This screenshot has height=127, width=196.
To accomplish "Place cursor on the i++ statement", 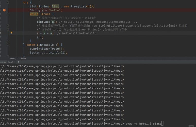I will click(x=40, y=37).
